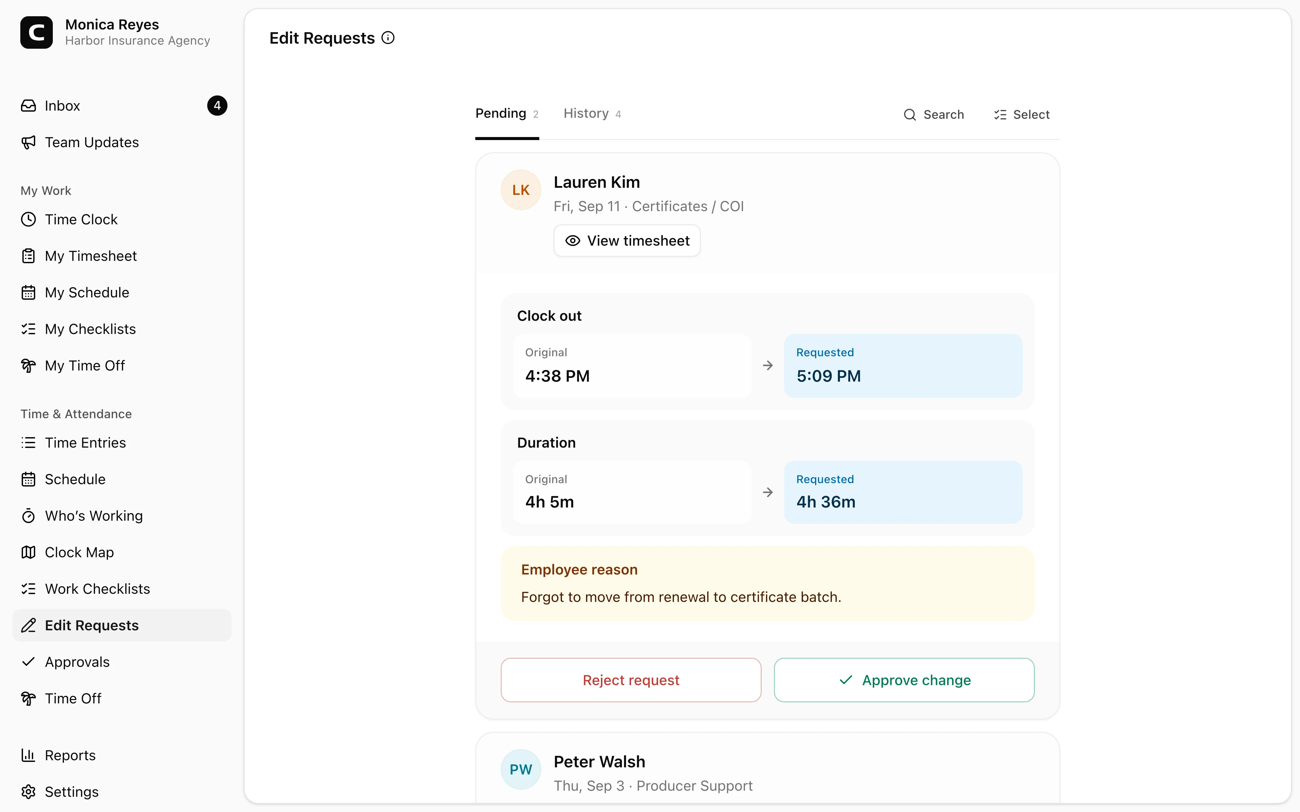1300x812 pixels.
Task: Click the Schedule calendar icon under Time & Attendance
Action: 28,479
